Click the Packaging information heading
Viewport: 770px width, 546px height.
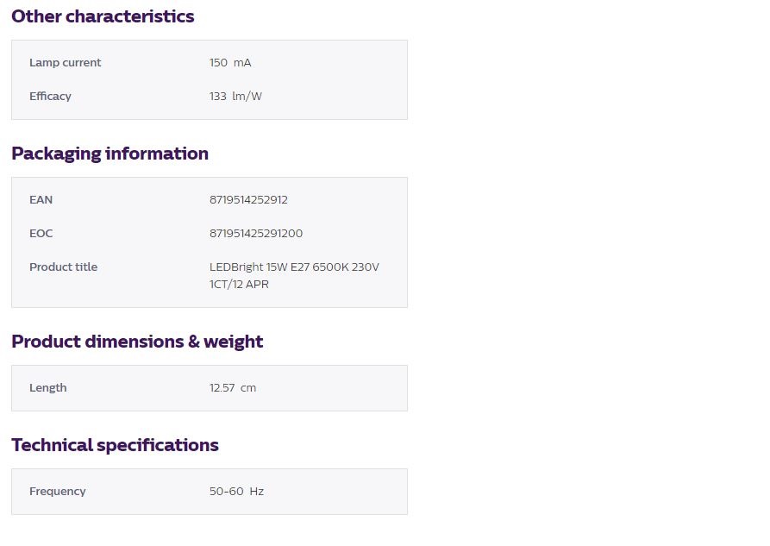coord(110,154)
